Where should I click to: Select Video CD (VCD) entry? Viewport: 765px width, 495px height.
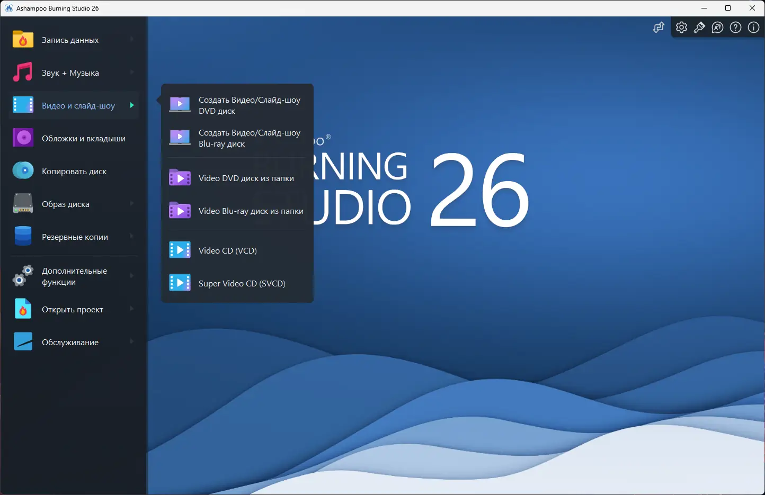point(237,250)
